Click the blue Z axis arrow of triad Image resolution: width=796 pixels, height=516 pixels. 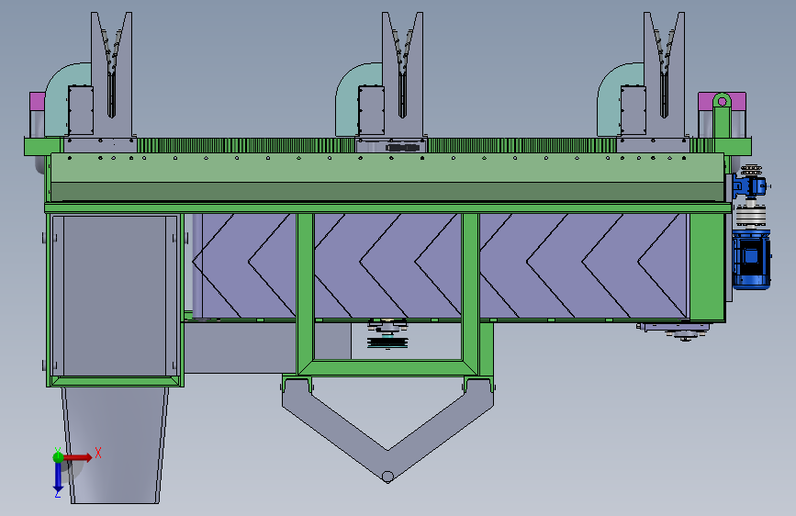tap(58, 476)
